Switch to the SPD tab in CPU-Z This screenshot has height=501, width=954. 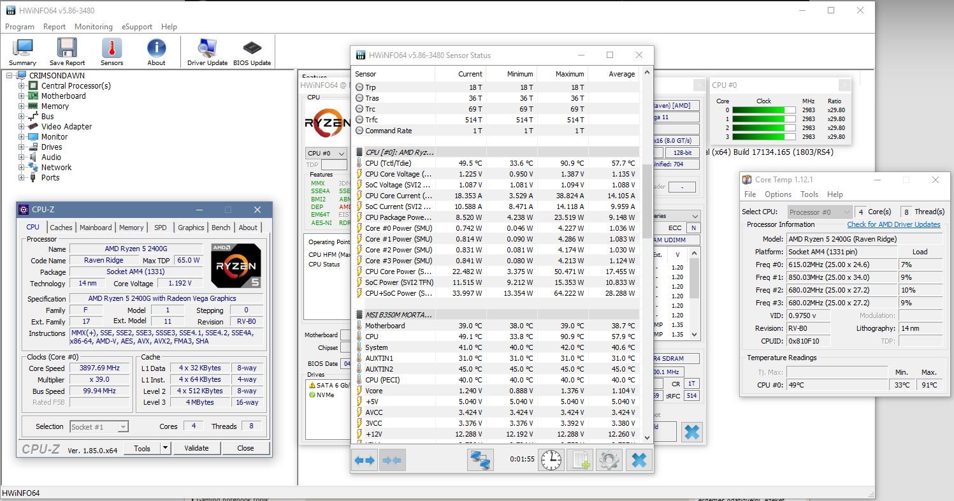[x=161, y=228]
